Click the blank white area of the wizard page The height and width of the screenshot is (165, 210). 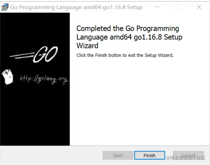point(139,102)
